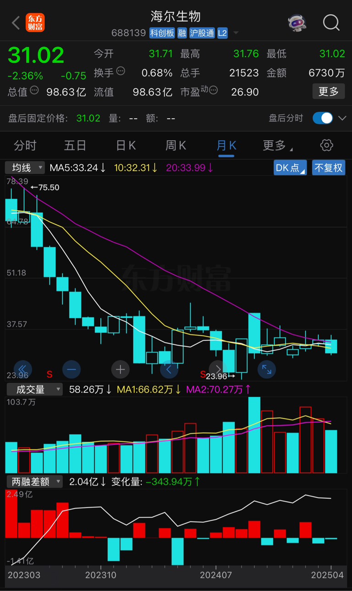
Task: Tap the 海尔生物 stock title
Action: click(176, 17)
